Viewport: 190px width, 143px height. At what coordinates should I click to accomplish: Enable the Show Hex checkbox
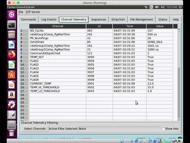pyautogui.click(x=163, y=129)
